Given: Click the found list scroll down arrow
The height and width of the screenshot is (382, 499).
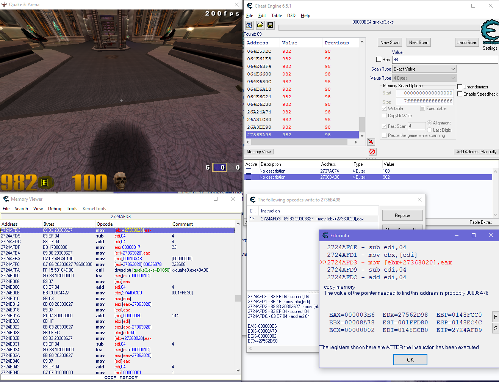Looking at the screenshot, I should [x=362, y=135].
